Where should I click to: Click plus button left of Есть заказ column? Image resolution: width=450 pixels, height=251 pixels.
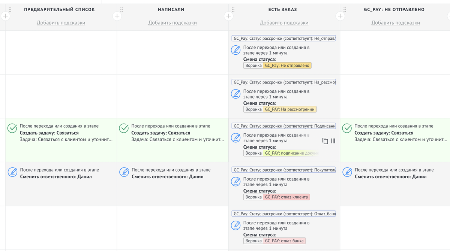click(x=228, y=16)
